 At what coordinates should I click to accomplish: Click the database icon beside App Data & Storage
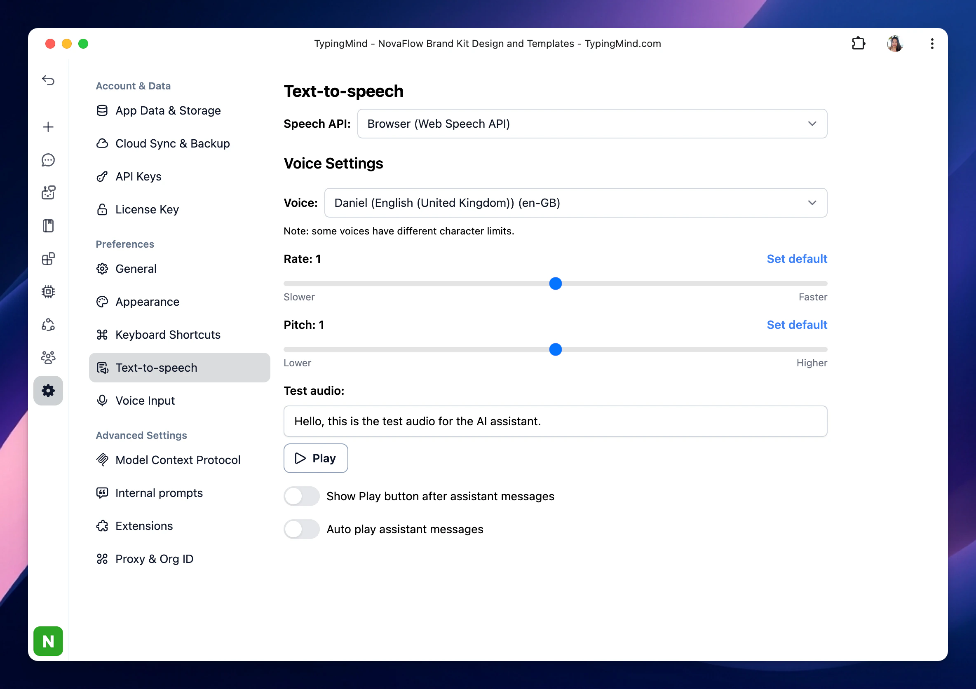pos(102,110)
